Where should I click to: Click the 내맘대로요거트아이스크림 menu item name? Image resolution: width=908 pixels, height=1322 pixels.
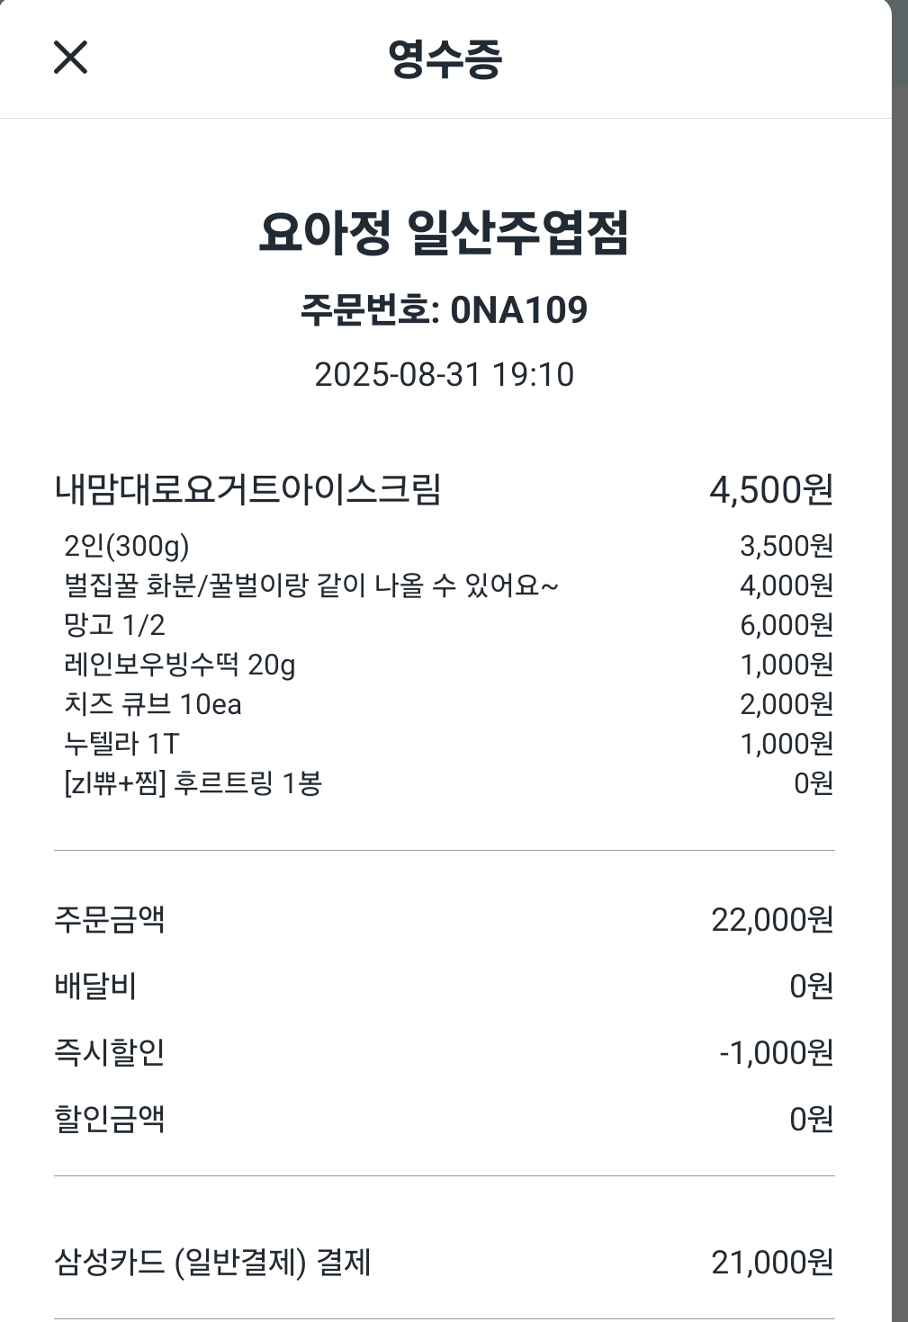pos(247,490)
